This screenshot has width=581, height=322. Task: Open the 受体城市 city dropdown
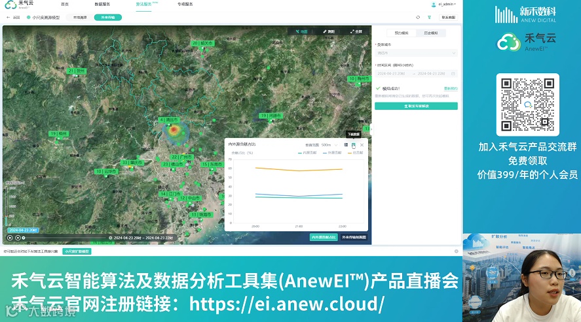pos(416,53)
